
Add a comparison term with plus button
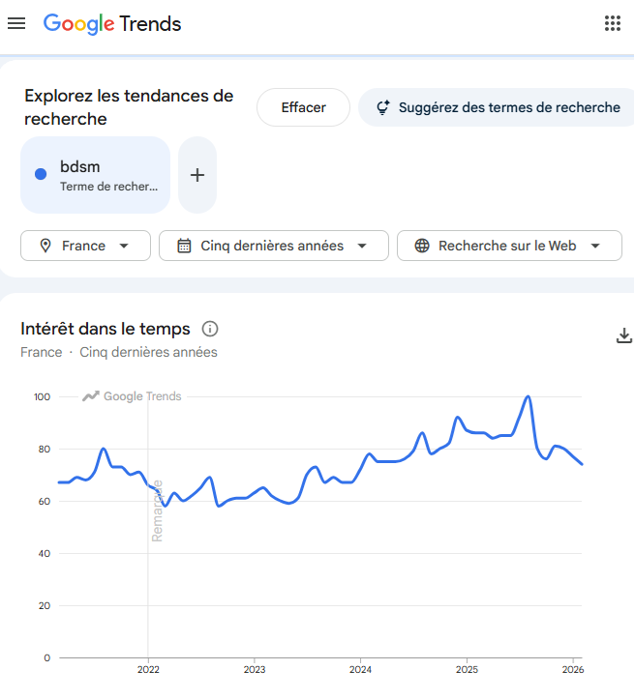197,175
